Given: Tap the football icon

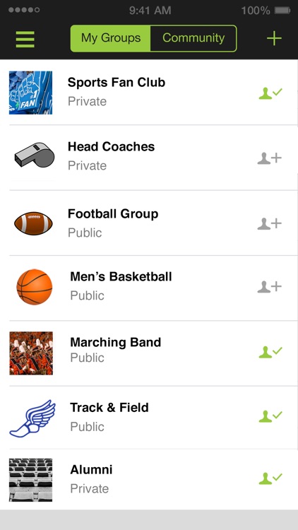Looking at the screenshot, I should click(33, 223).
